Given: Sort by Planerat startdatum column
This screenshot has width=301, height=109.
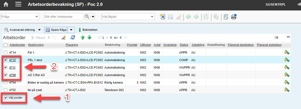Looking at the screenshot, I should tap(241, 45).
